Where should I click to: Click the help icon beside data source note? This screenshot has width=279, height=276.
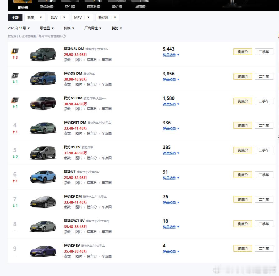(x=64, y=36)
